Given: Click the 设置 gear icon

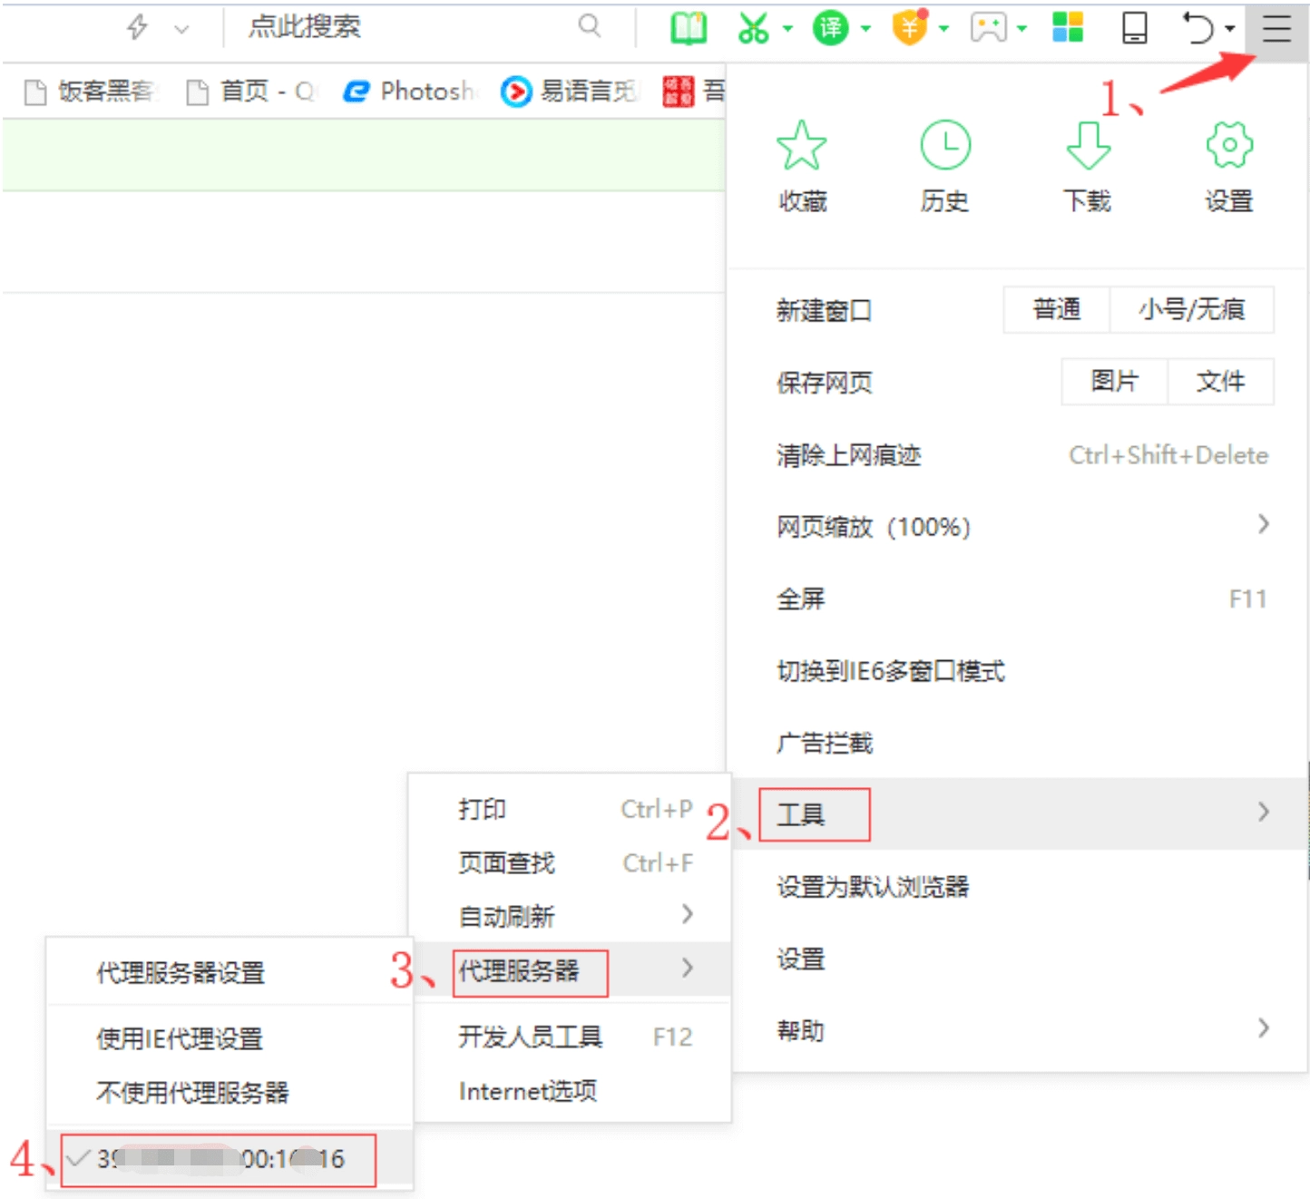Looking at the screenshot, I should (1228, 146).
